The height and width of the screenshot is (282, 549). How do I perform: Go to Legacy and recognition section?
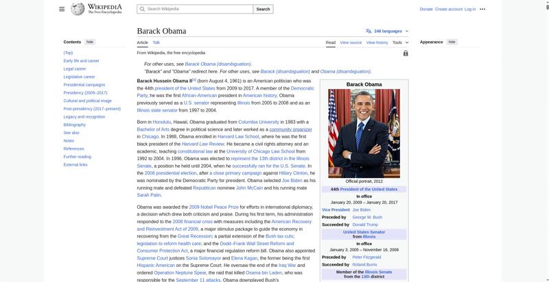pyautogui.click(x=84, y=117)
